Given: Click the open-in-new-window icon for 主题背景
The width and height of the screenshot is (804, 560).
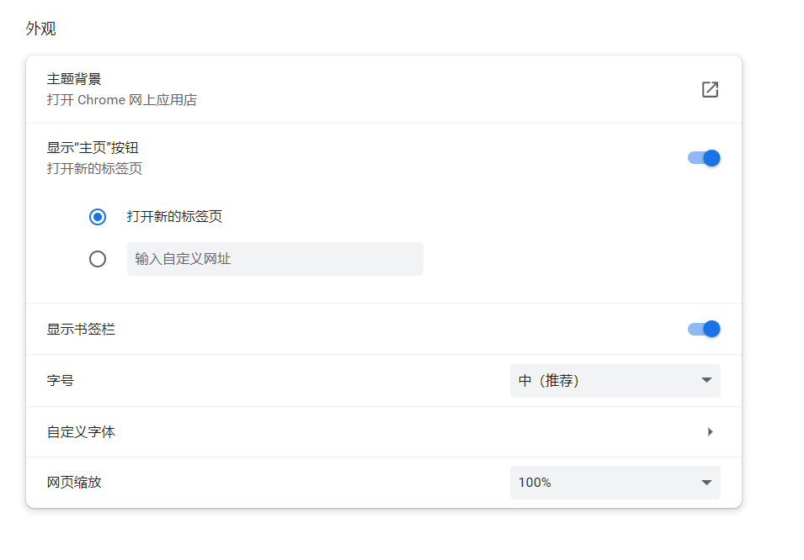Looking at the screenshot, I should [x=710, y=89].
